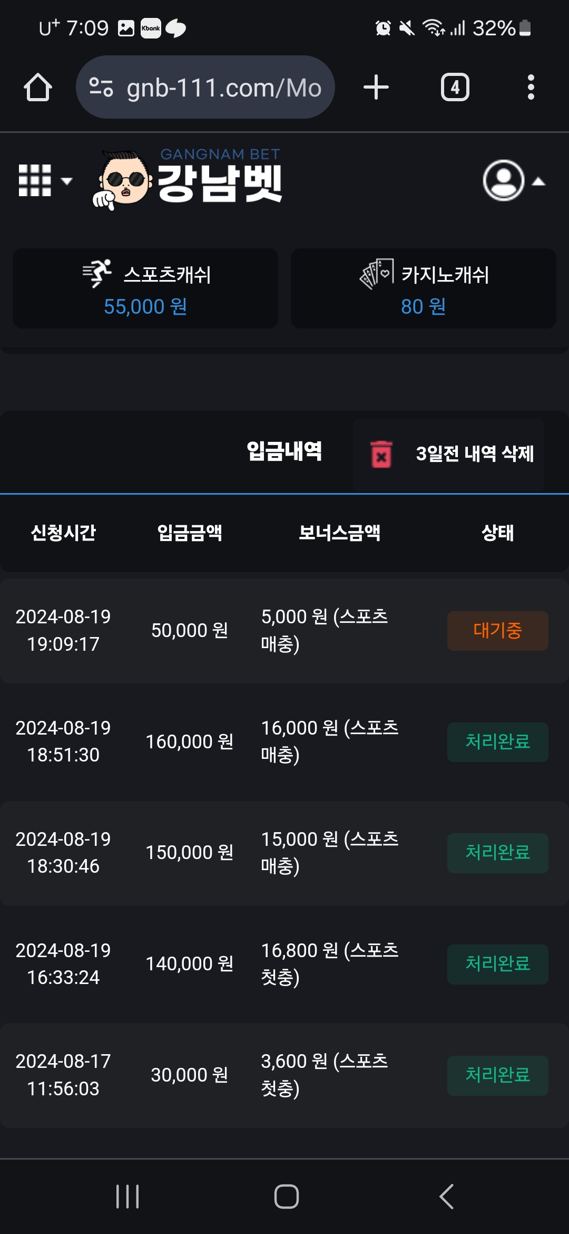The image size is (569, 1234).
Task: Click the orange 대기중 status badge
Action: (x=497, y=631)
